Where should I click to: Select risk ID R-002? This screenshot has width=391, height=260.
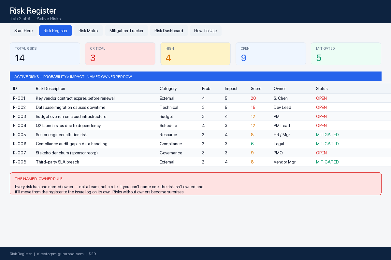pyautogui.click(x=20, y=107)
